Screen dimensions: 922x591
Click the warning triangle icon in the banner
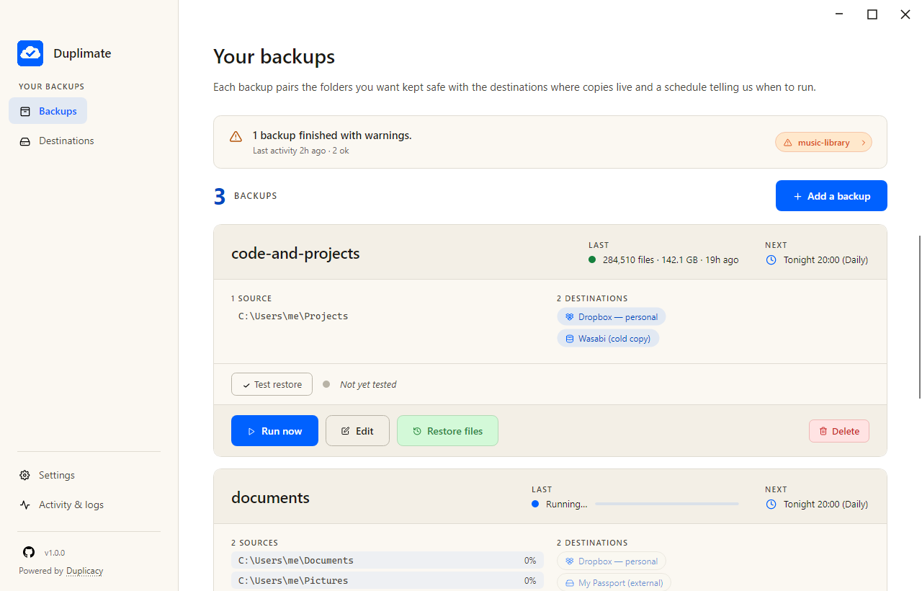pos(236,137)
